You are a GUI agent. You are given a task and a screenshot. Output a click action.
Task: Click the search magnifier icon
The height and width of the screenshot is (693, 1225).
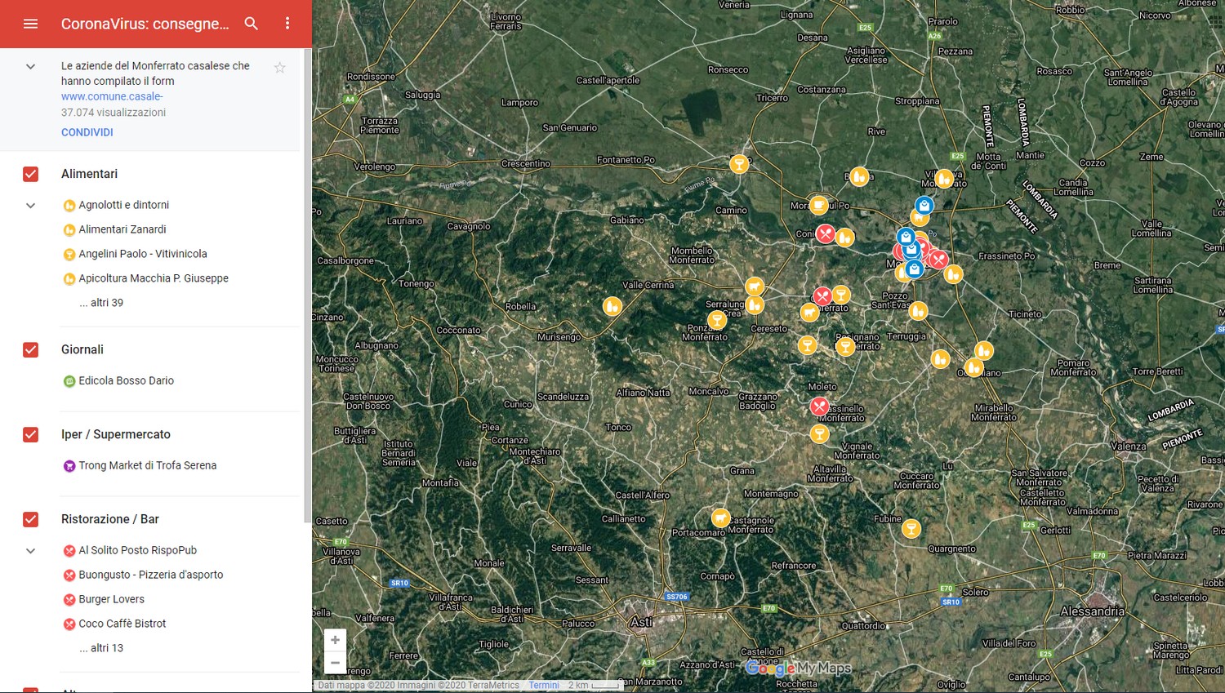252,24
